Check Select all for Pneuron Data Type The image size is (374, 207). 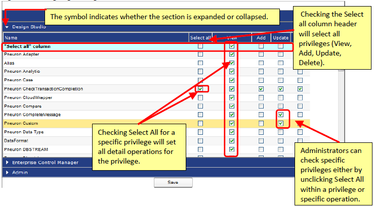point(200,132)
